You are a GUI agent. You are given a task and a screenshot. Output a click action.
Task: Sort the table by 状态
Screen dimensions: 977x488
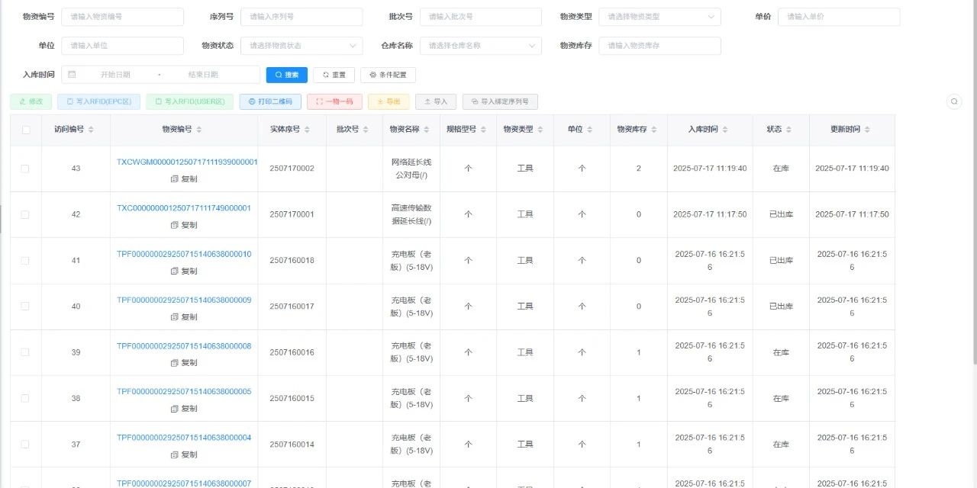click(x=788, y=130)
